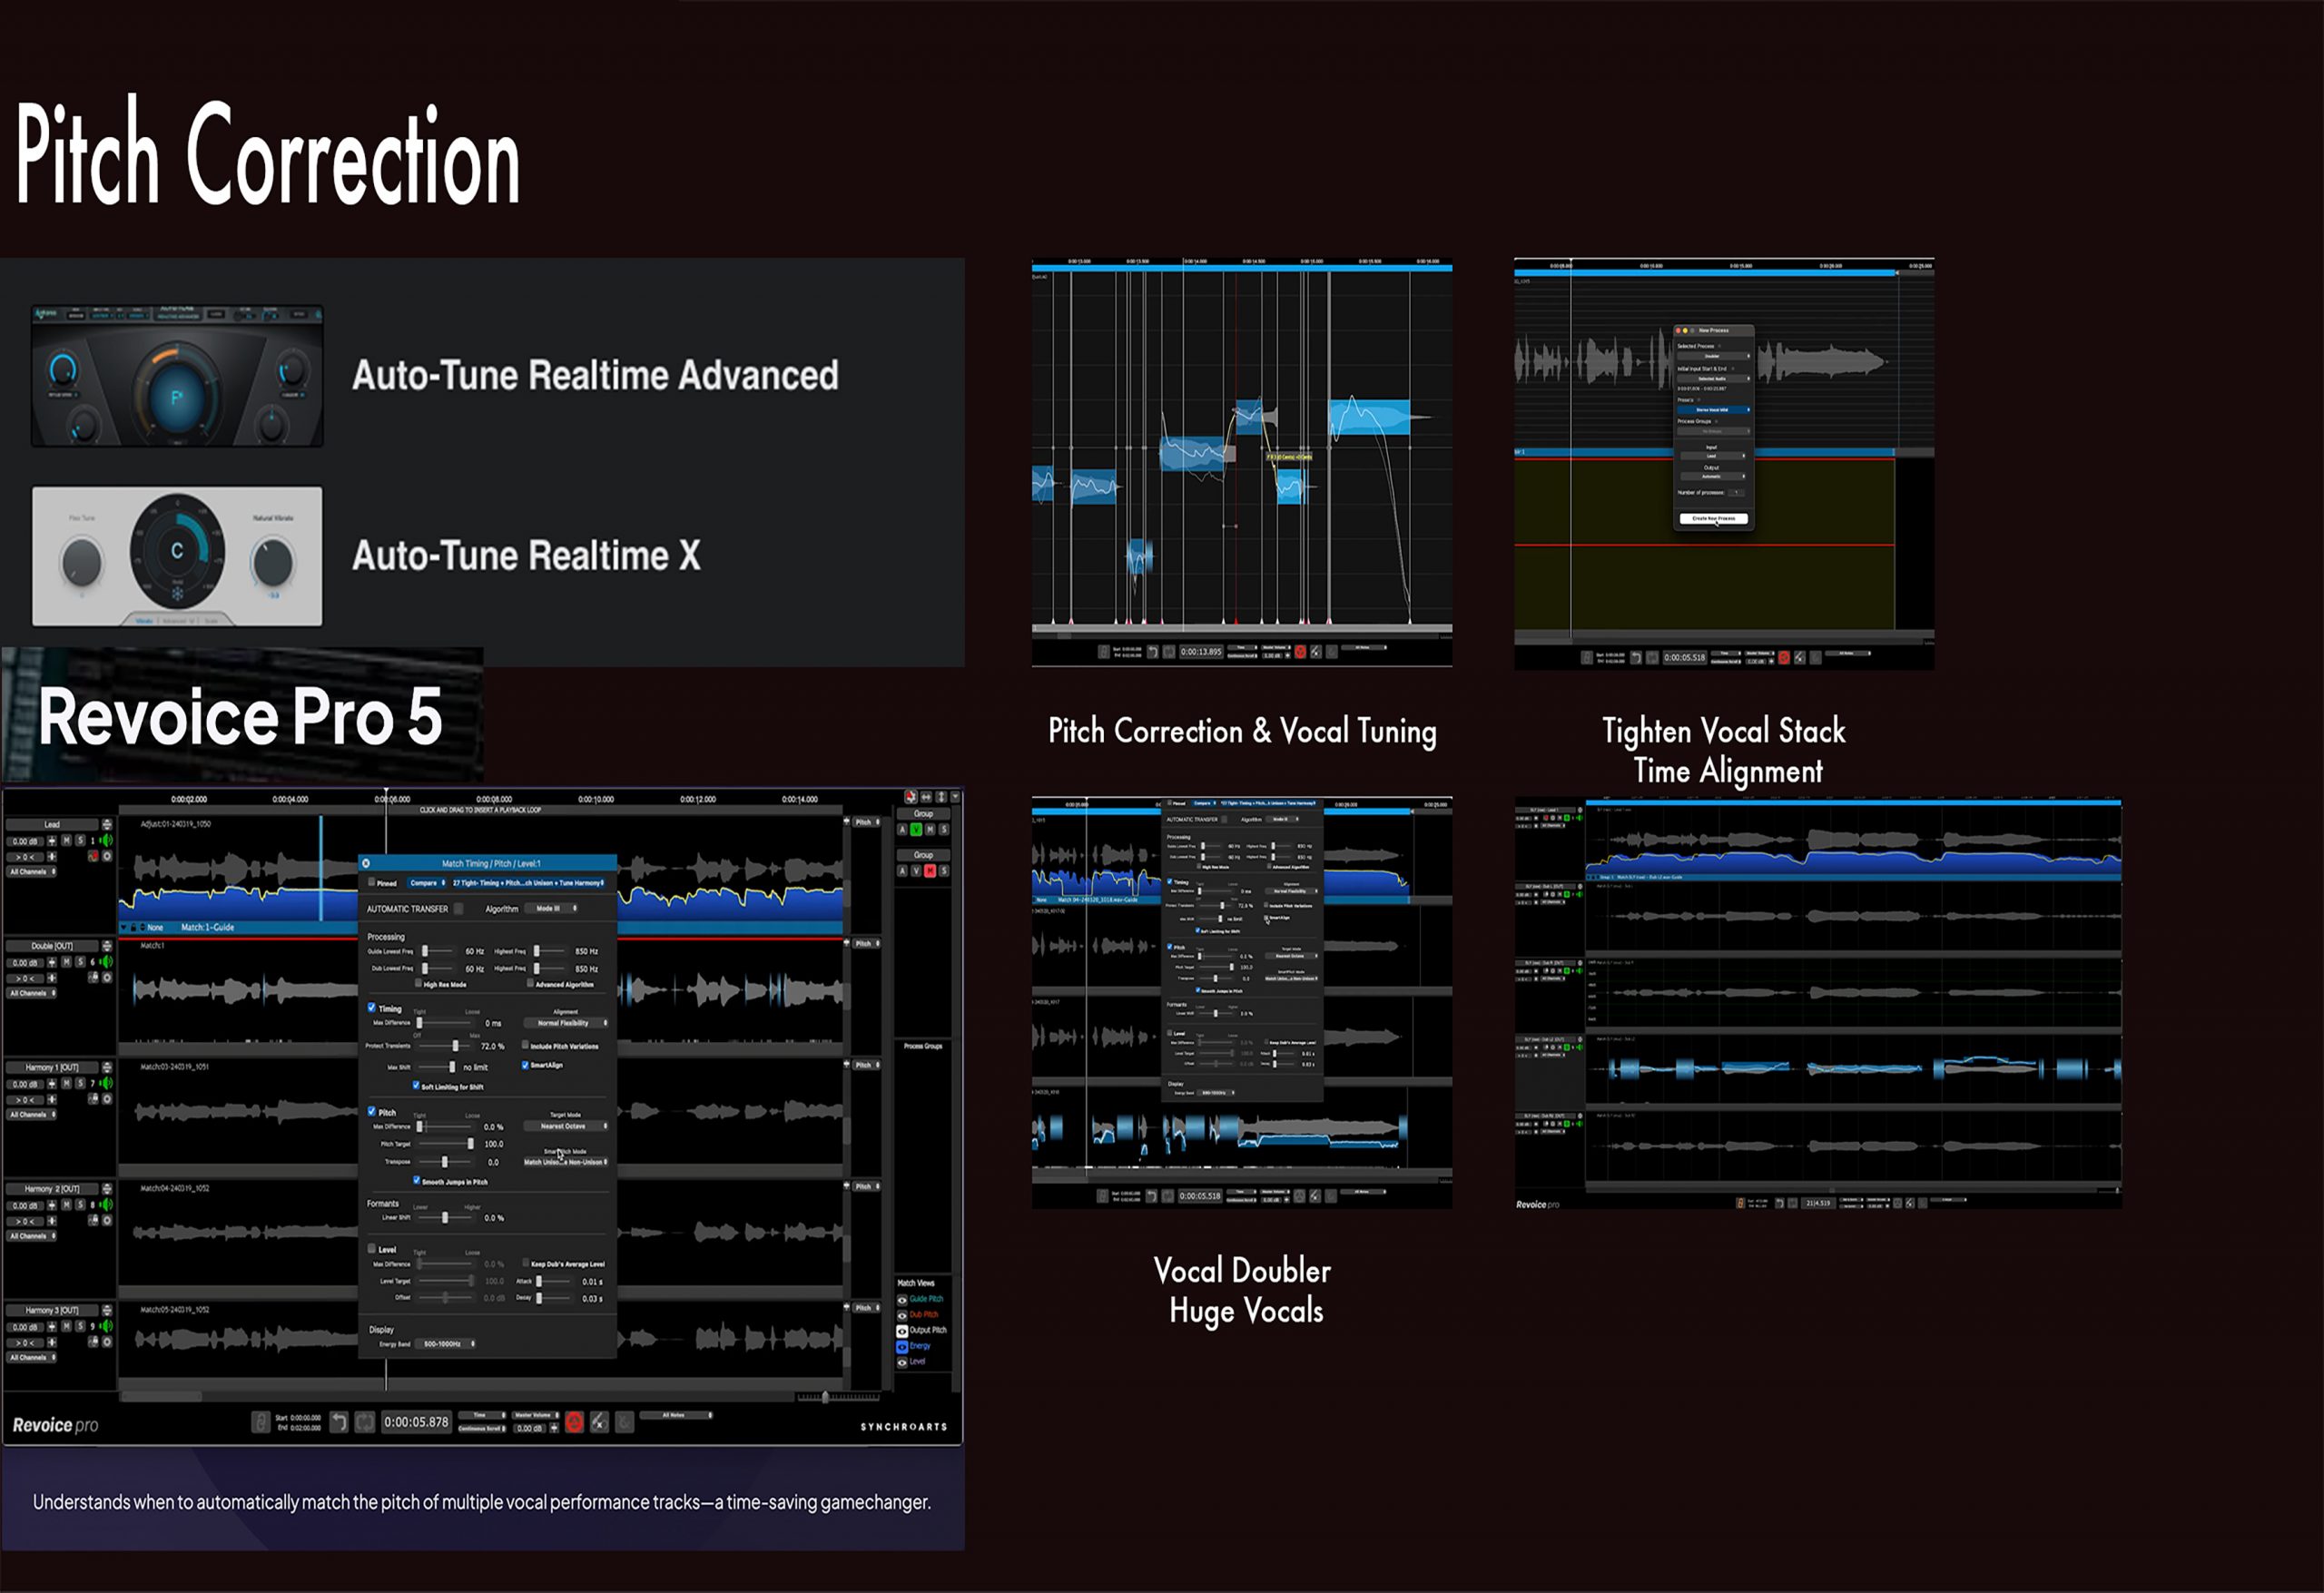Enable the Level checkbox

(x=372, y=1249)
